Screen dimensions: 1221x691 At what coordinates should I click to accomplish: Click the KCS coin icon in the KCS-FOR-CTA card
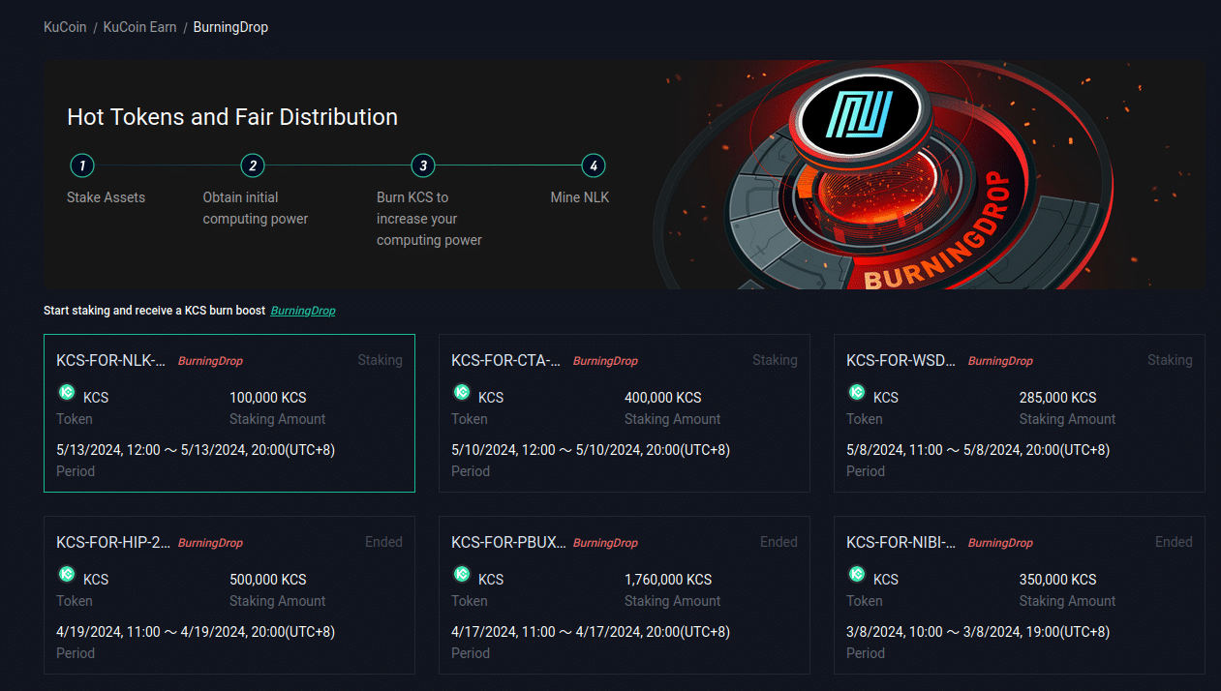[462, 392]
